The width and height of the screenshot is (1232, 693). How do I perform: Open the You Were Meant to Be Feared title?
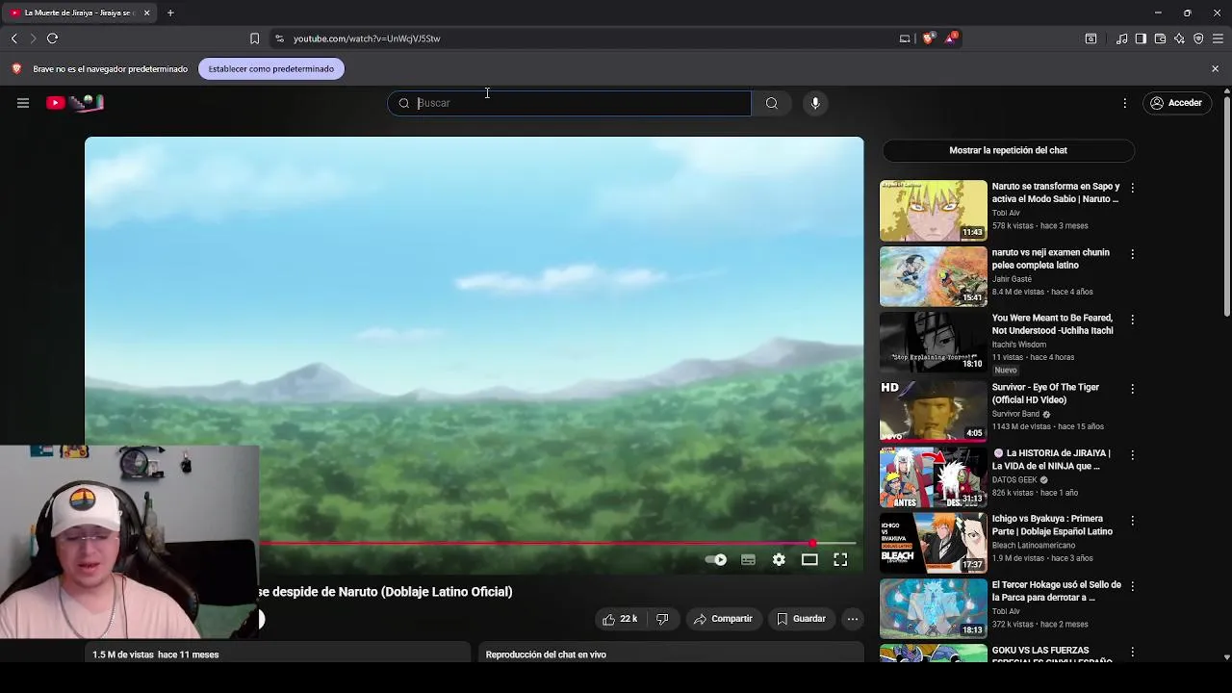(1052, 324)
